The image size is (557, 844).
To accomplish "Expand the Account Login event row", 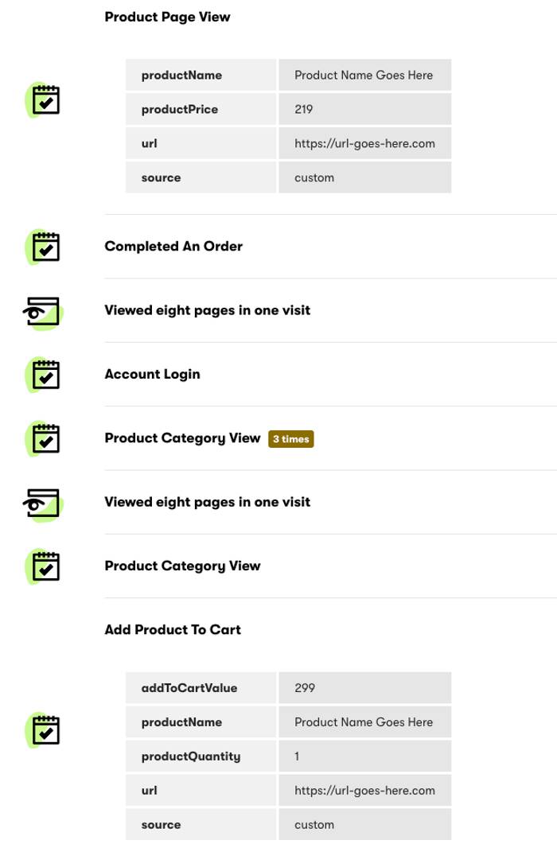I will tap(152, 375).
